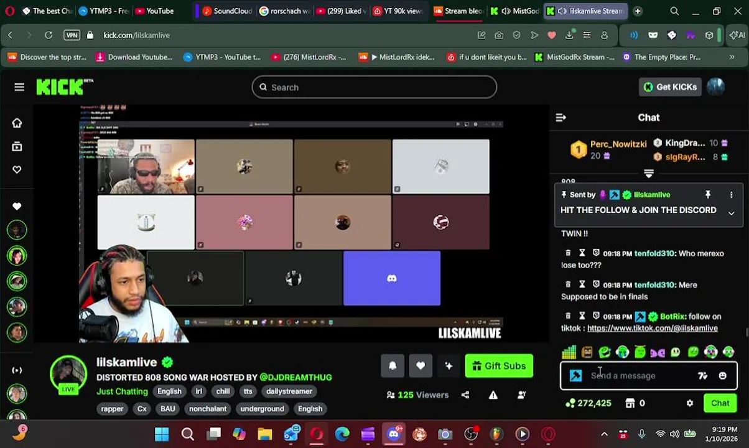Open the Just Chatting category link
Viewport: 749px width, 448px height.
pos(122,391)
